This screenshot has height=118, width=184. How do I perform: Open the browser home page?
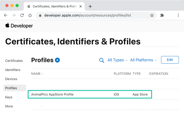click(x=30, y=15)
